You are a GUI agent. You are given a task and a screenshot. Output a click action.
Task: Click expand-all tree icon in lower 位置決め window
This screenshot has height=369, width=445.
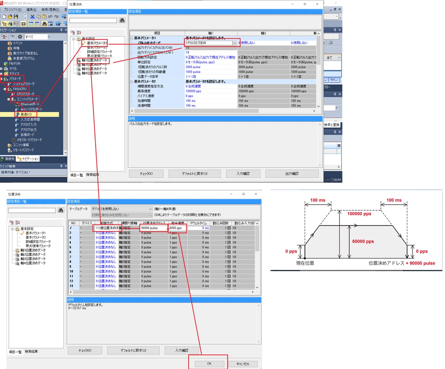[12, 222]
